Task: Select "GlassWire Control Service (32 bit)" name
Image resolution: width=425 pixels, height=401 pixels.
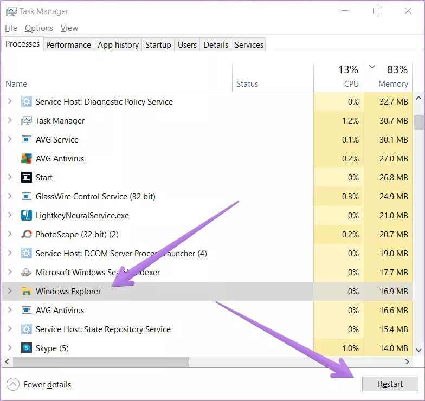Action: (95, 196)
